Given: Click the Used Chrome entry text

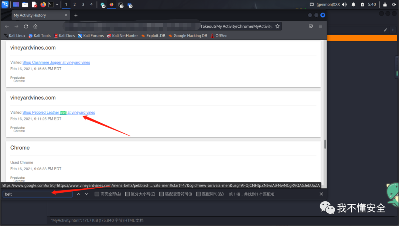Looking at the screenshot, I should tap(22, 163).
